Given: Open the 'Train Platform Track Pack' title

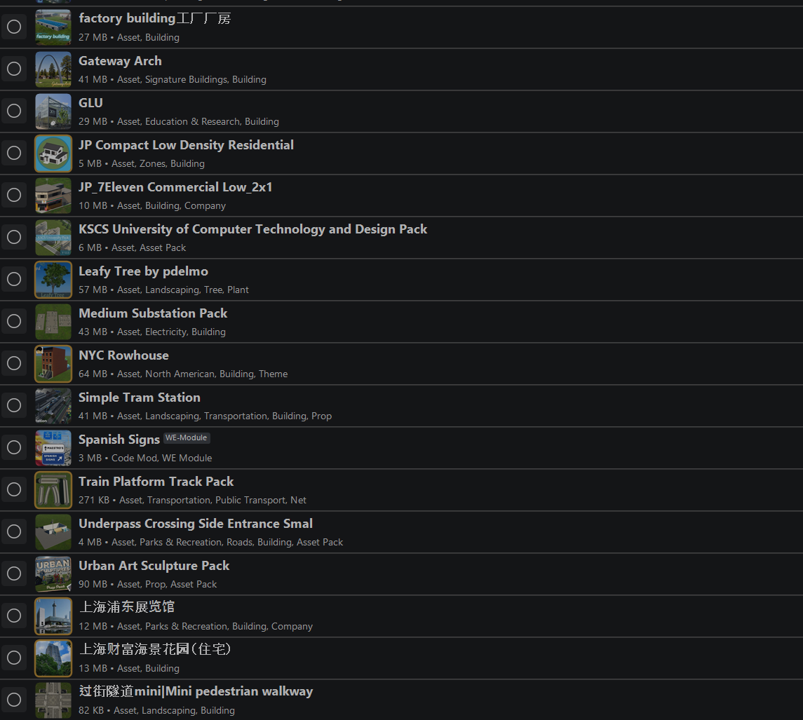Looking at the screenshot, I should (x=156, y=482).
